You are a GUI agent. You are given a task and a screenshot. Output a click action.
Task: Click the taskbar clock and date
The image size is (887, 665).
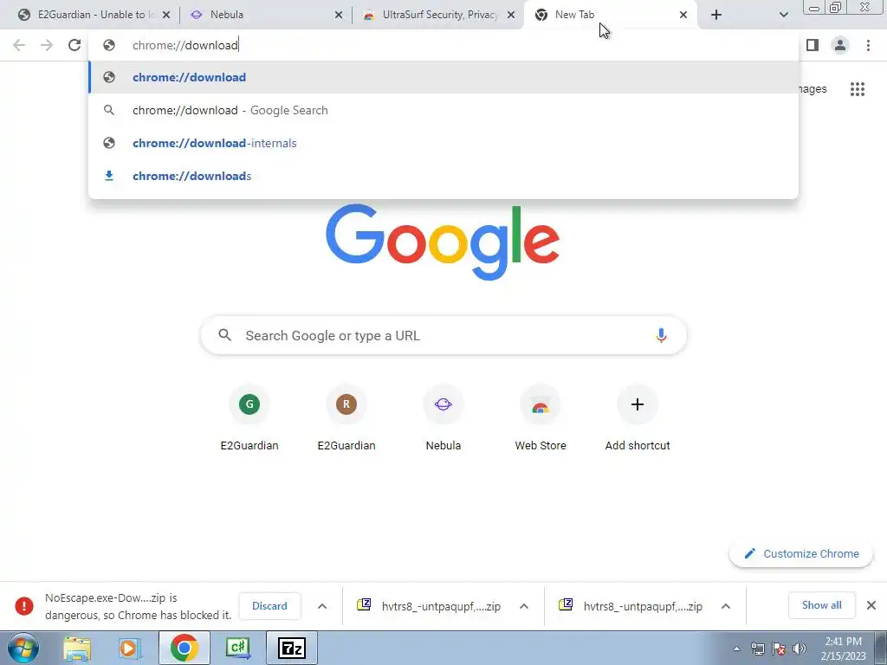click(x=844, y=649)
